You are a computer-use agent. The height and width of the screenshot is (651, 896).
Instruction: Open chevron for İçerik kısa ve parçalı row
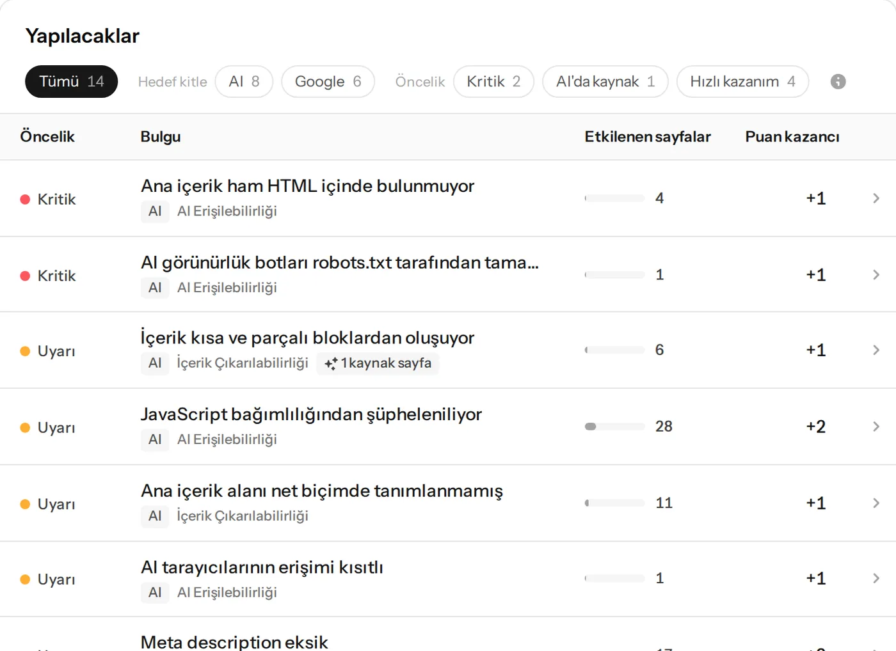pyautogui.click(x=876, y=350)
